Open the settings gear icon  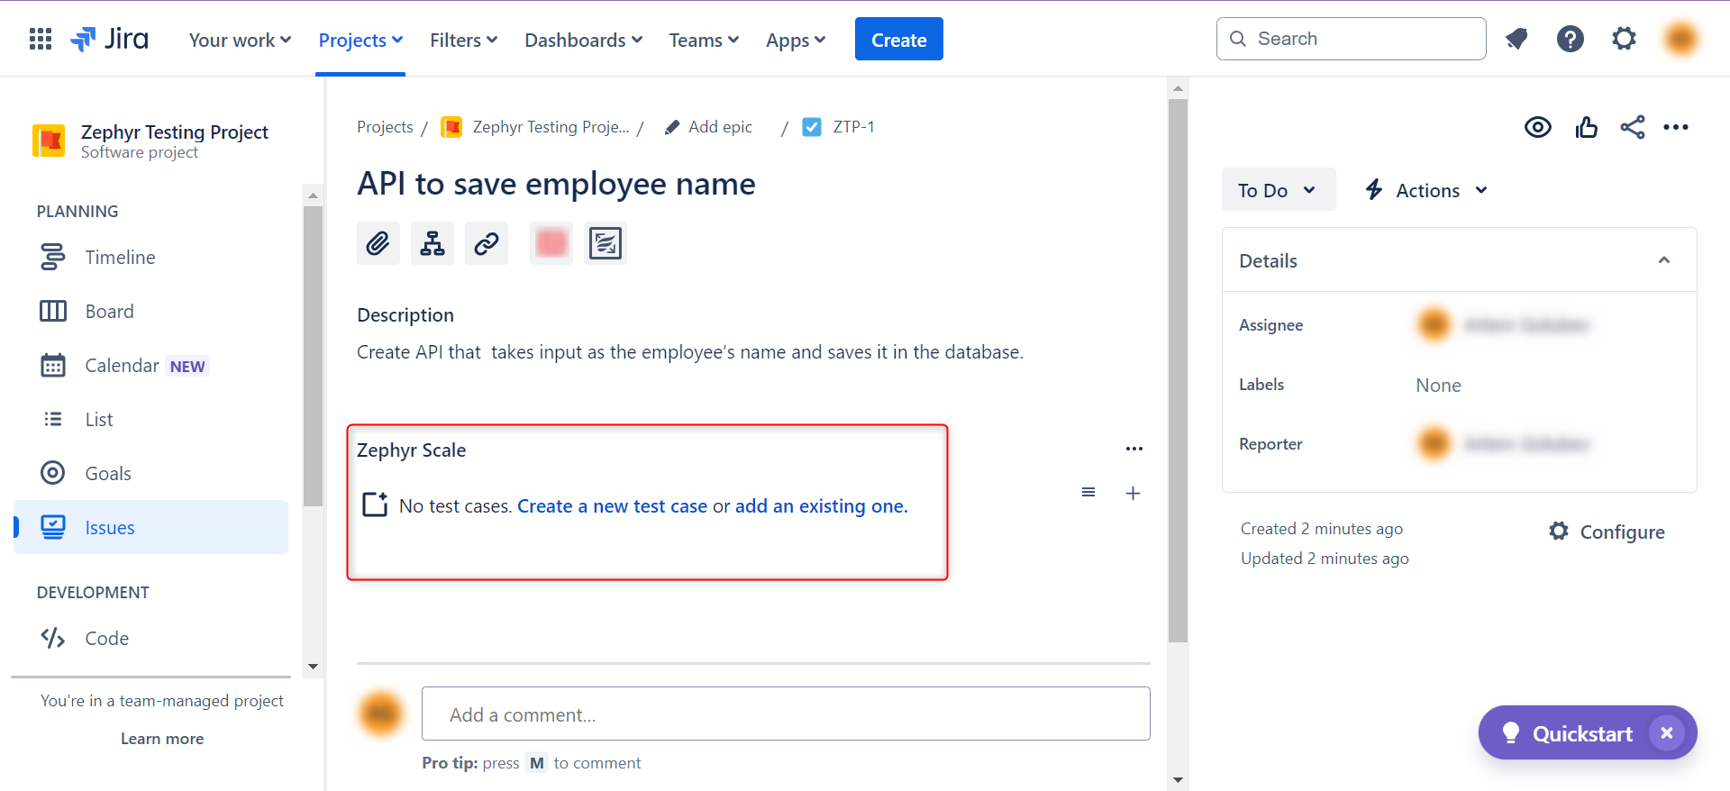pyautogui.click(x=1624, y=39)
